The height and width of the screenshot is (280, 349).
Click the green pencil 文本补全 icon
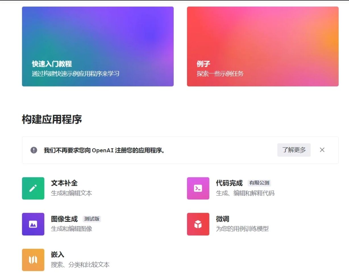pos(33,188)
